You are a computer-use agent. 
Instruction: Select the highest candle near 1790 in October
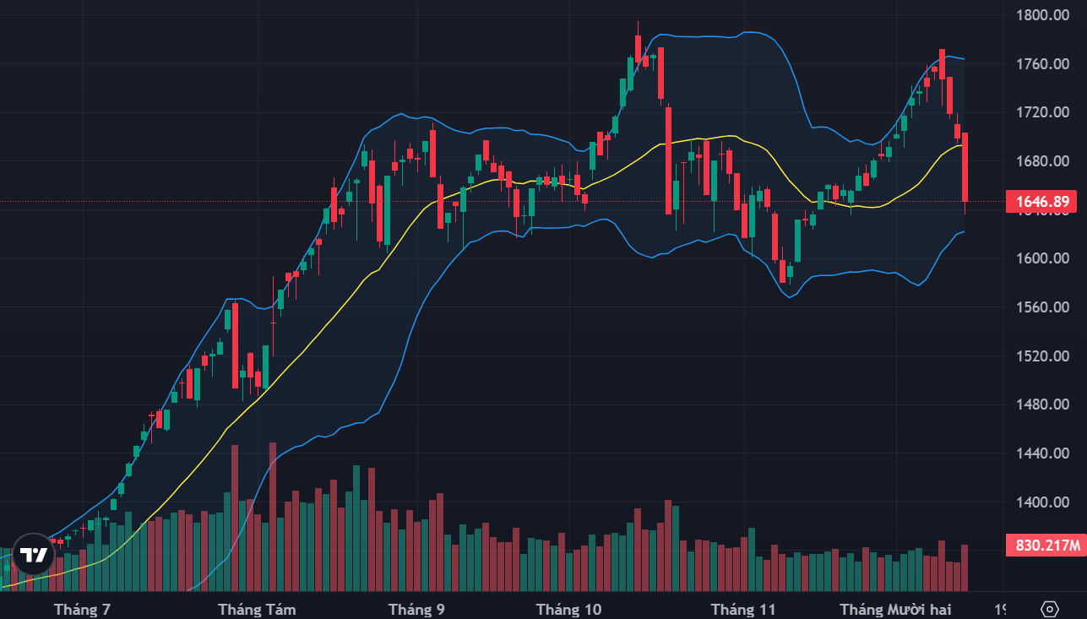639,48
